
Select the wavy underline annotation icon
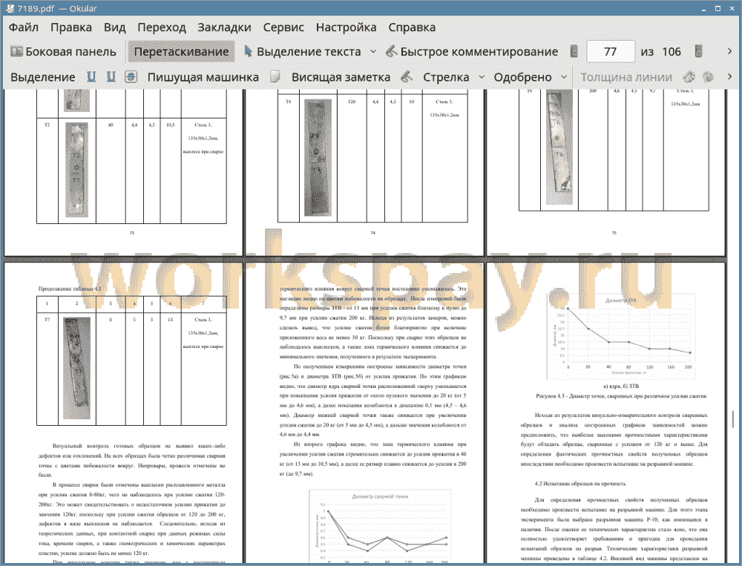(111, 76)
